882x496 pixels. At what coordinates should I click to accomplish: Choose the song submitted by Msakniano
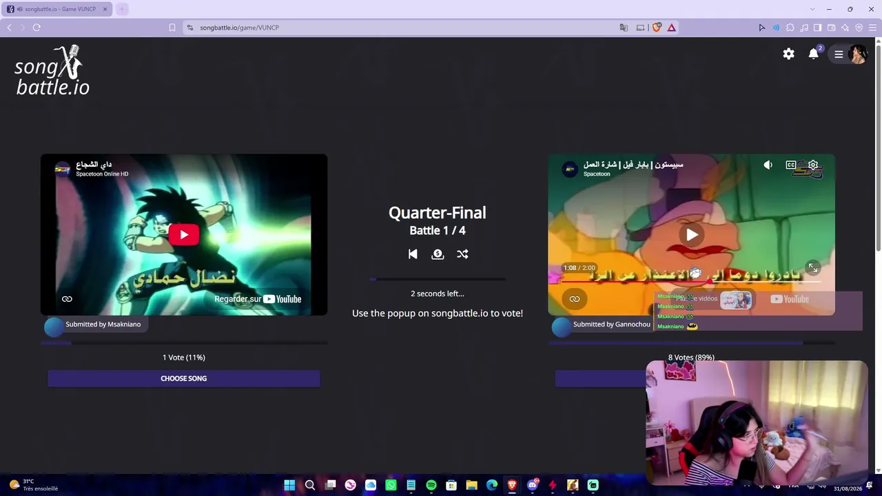tap(184, 378)
